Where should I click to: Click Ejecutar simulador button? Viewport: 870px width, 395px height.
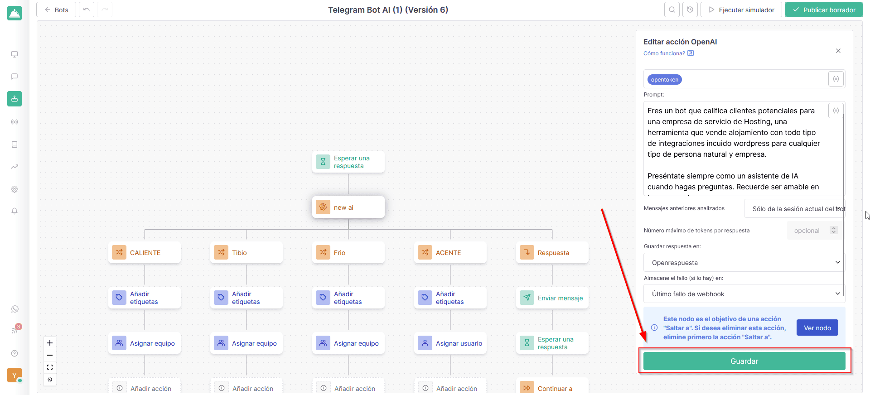coord(741,10)
